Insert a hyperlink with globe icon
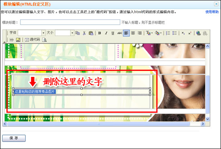This screenshot has height=149, width=221. tap(198, 33)
